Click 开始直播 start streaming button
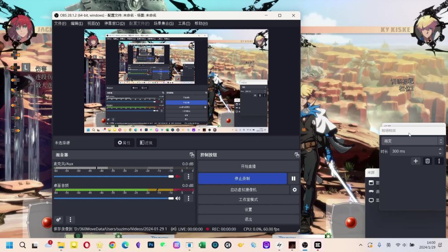This screenshot has width=448, height=252. 248,166
